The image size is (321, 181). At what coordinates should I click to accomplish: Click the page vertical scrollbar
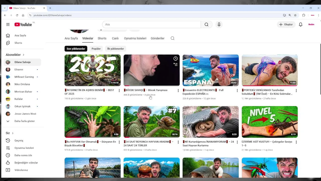point(320,69)
